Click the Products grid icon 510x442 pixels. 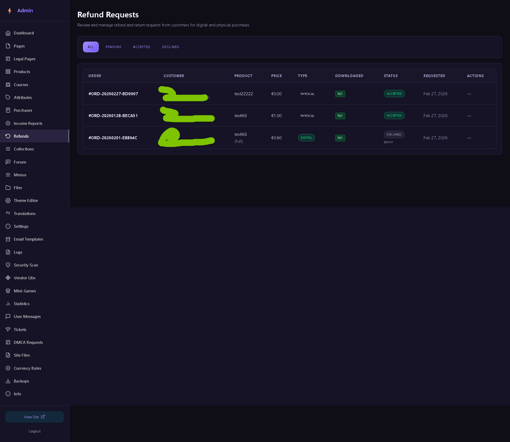(8, 72)
